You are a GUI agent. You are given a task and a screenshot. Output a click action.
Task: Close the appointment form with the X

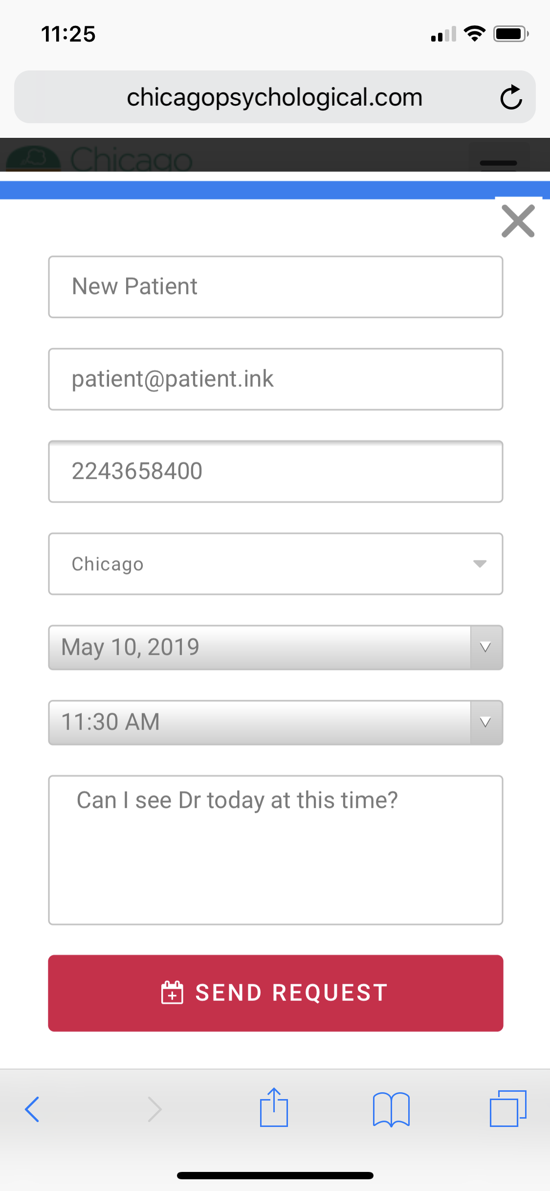point(518,221)
